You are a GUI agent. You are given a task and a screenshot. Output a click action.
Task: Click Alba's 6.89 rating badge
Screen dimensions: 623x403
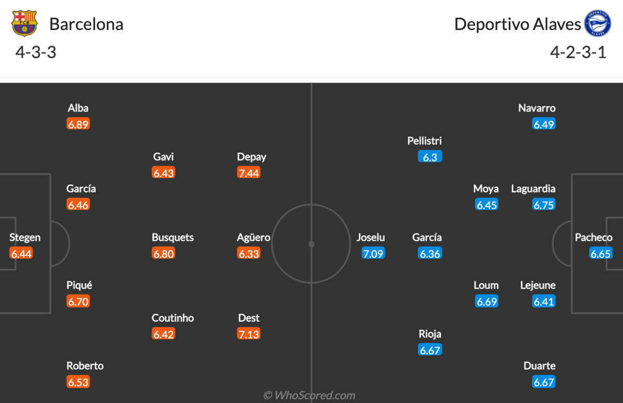pyautogui.click(x=78, y=124)
